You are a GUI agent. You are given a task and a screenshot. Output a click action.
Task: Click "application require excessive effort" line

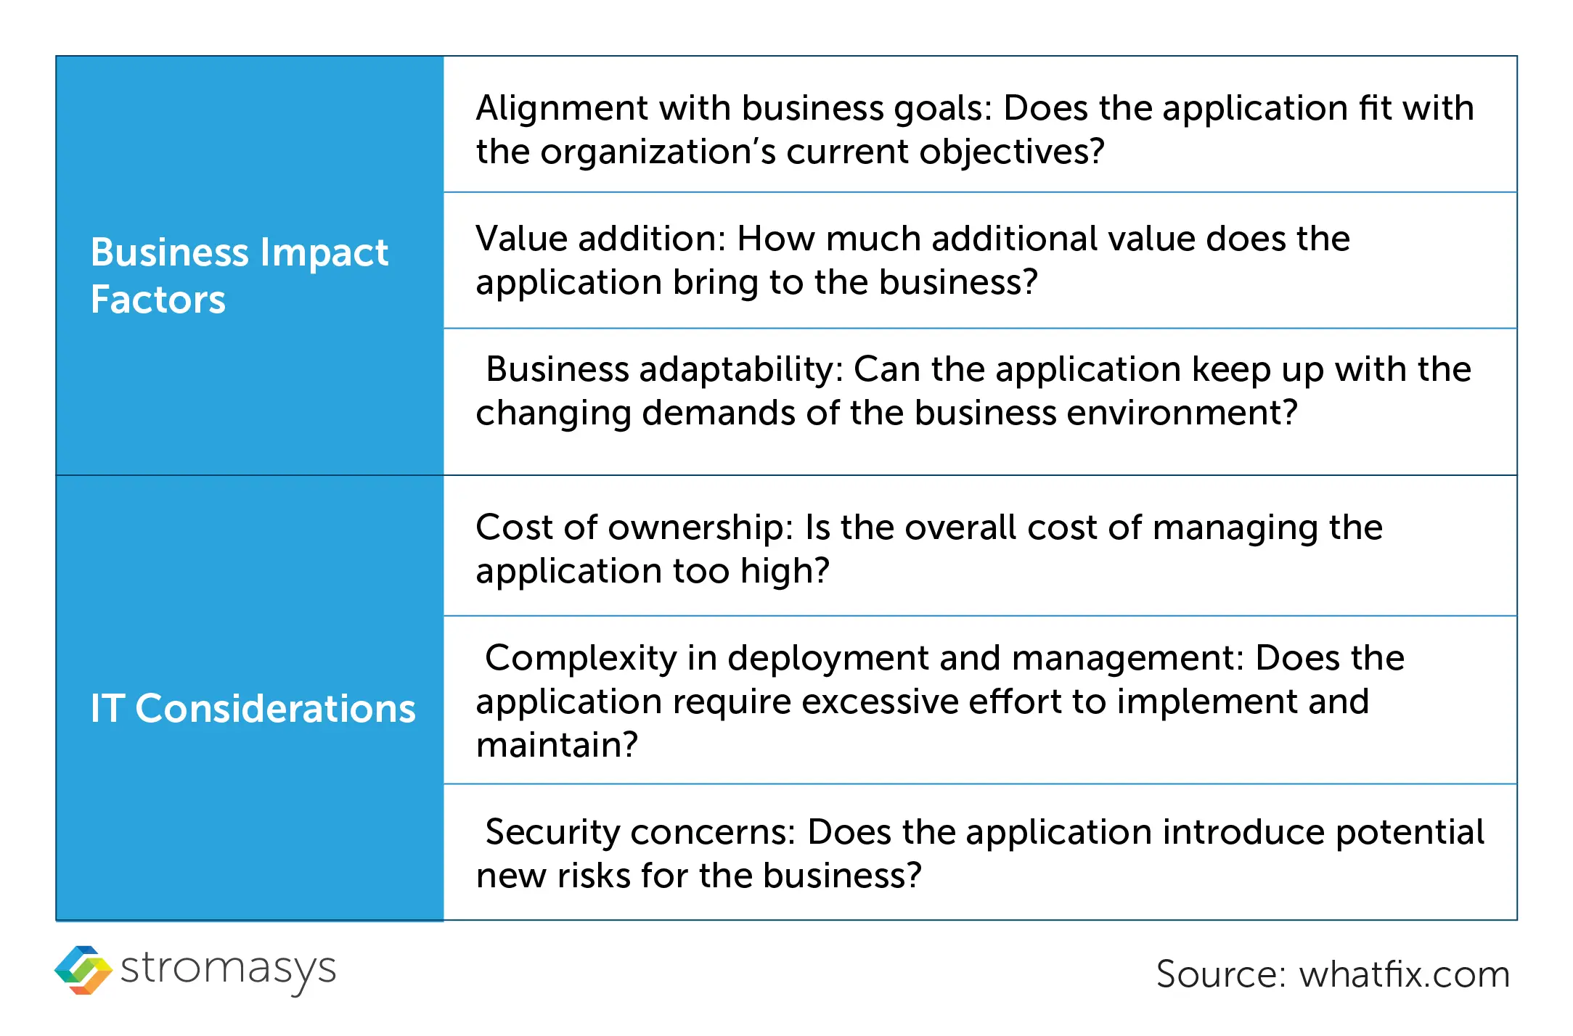(x=922, y=702)
